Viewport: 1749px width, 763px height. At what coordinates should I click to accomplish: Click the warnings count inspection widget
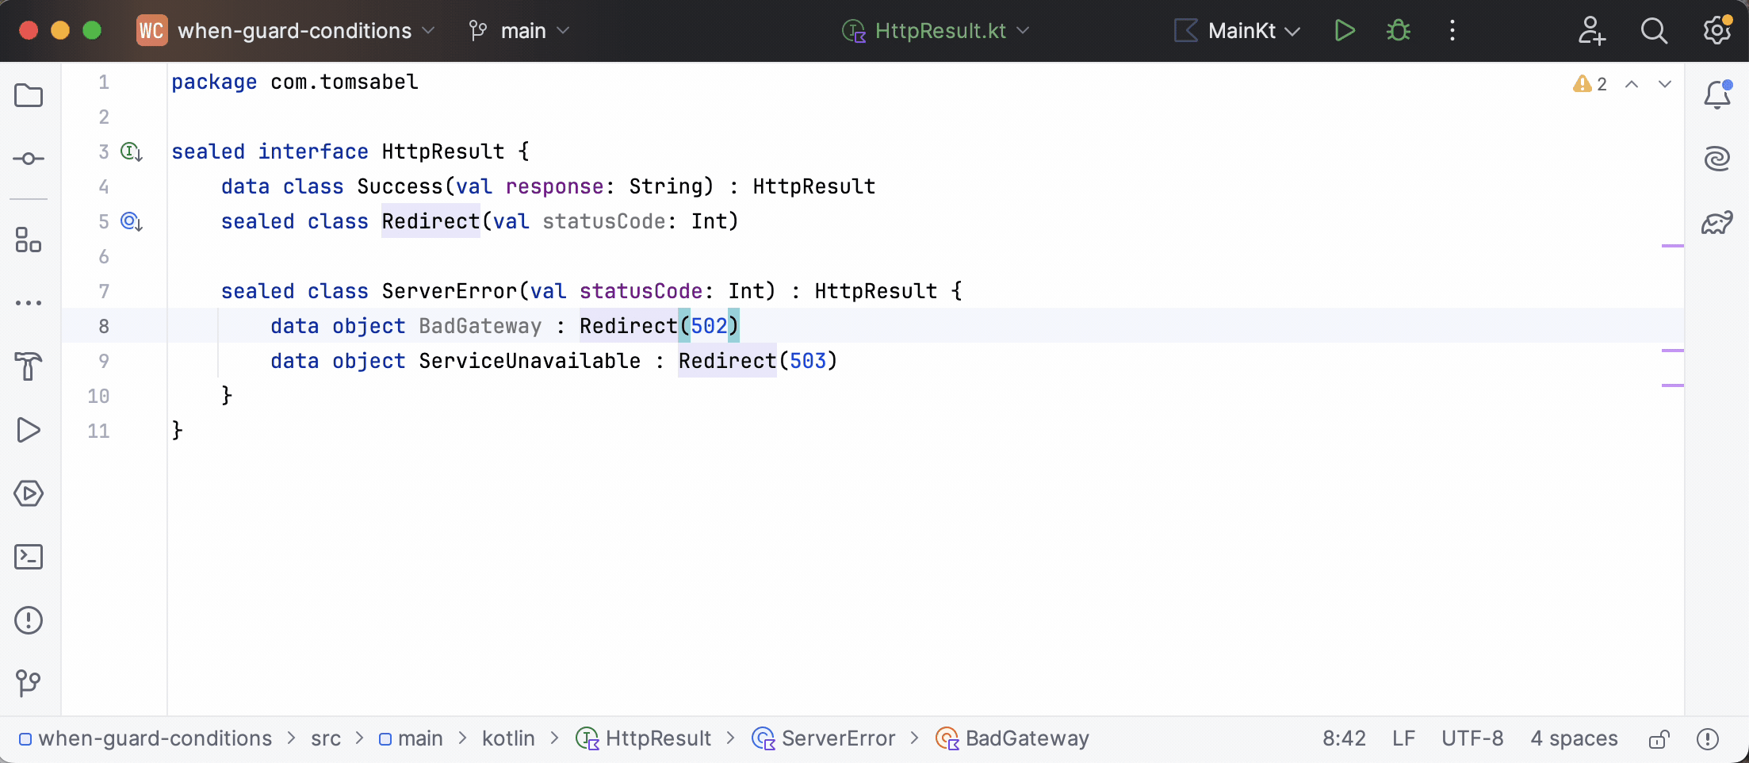click(1590, 84)
